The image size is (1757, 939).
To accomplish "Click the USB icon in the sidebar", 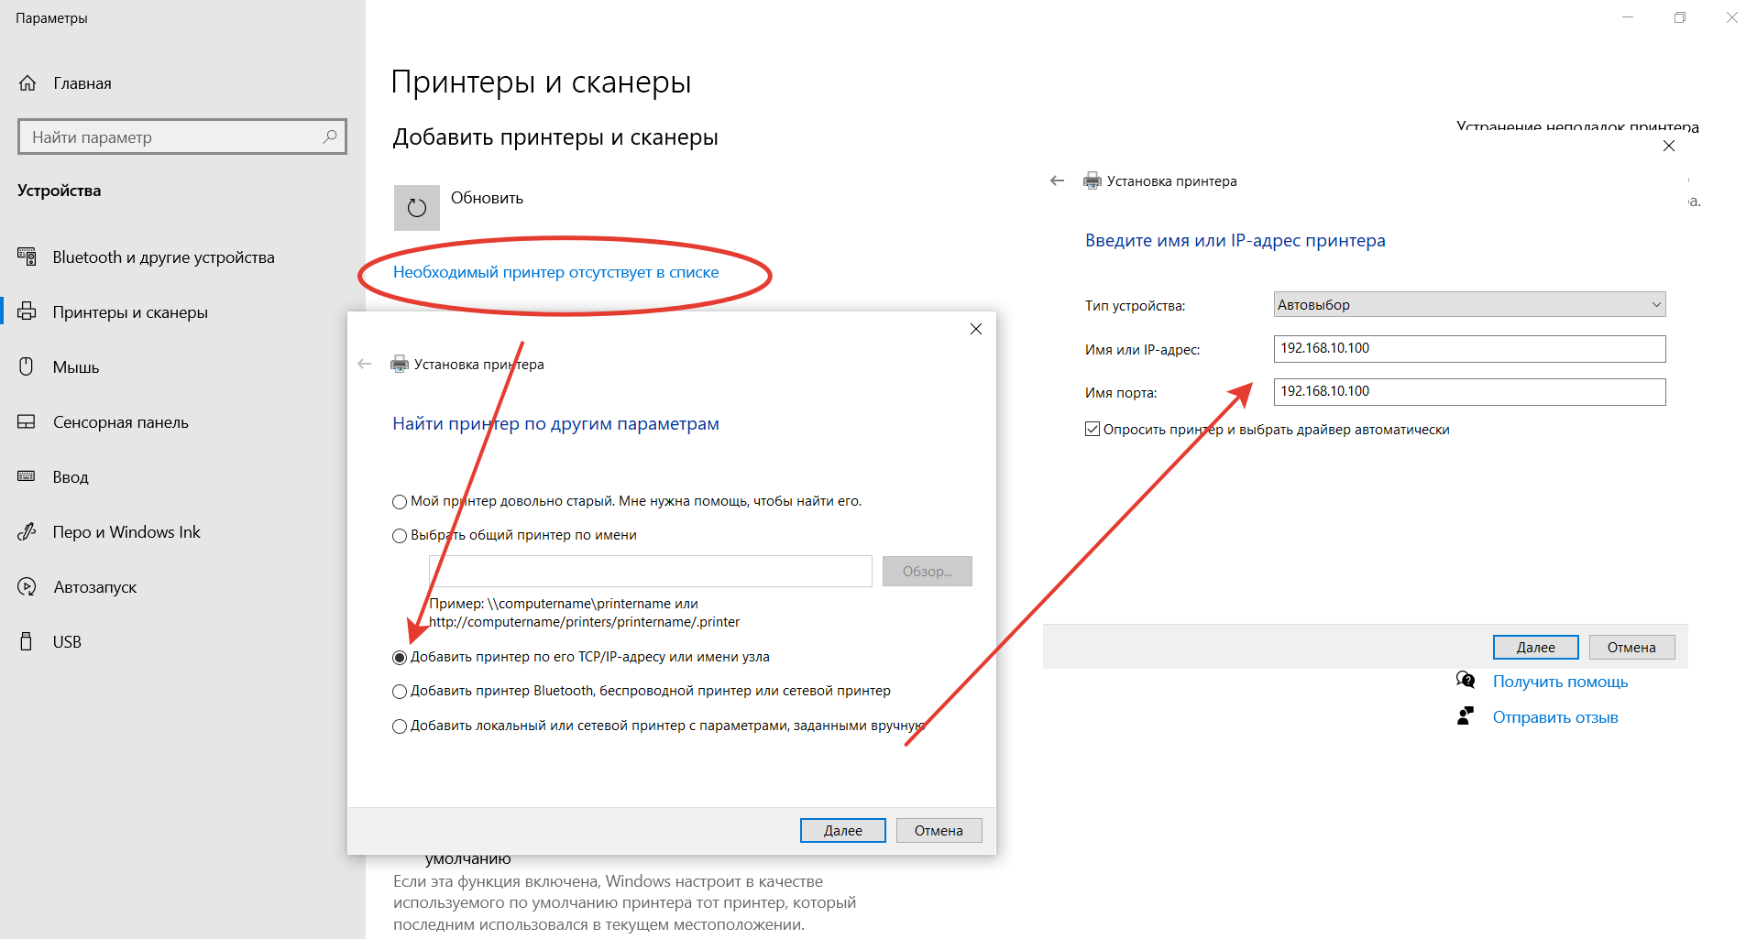I will (x=27, y=641).
